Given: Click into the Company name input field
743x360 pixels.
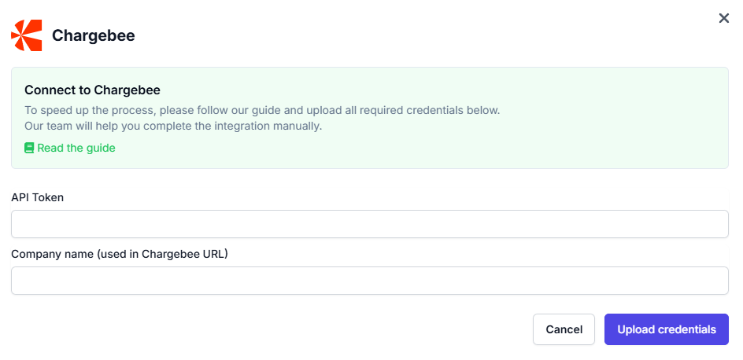Looking at the screenshot, I should point(370,281).
